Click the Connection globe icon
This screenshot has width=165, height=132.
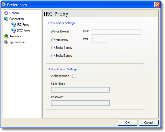[x=6, y=19]
